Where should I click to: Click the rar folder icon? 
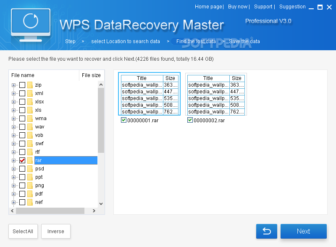click(30, 160)
